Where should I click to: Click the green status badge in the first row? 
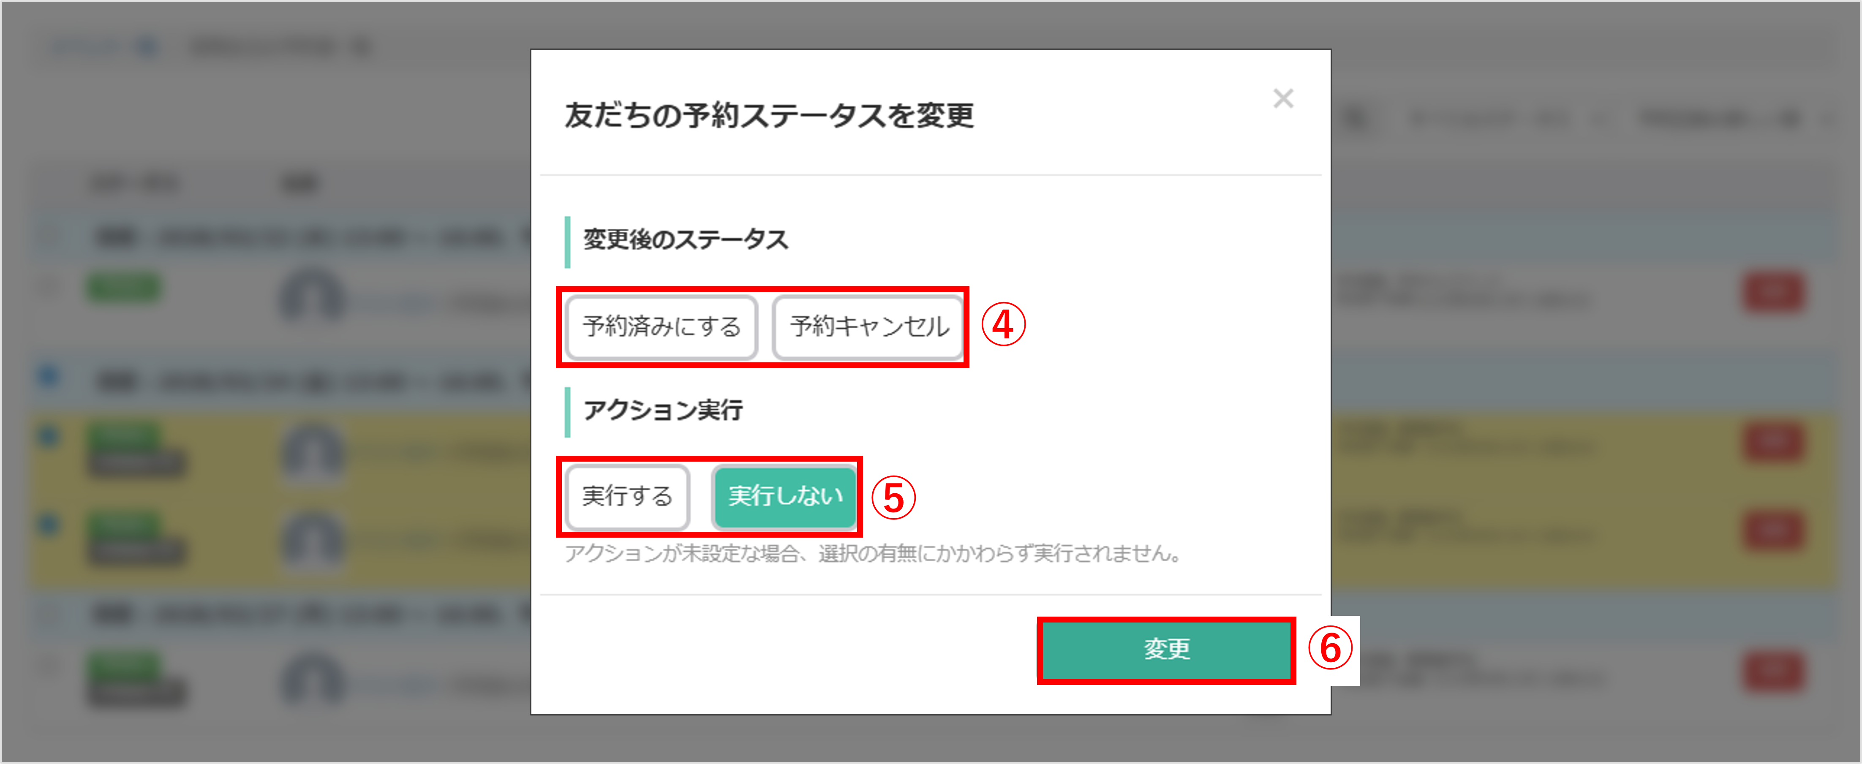[x=123, y=287]
